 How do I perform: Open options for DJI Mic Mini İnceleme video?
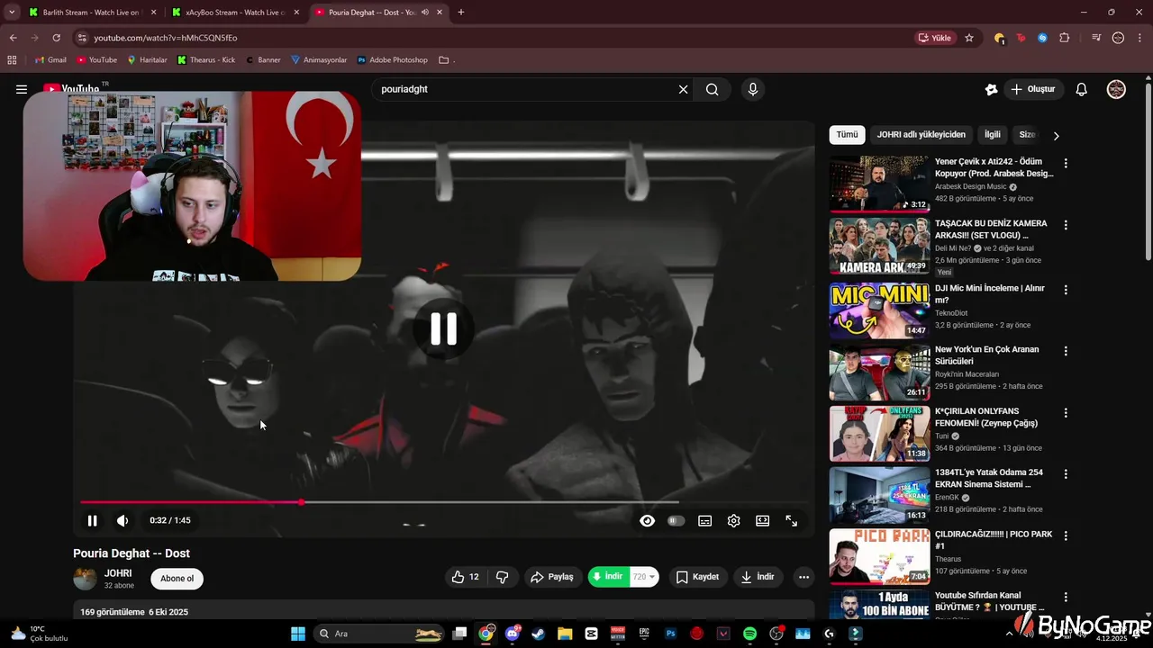coord(1066,290)
